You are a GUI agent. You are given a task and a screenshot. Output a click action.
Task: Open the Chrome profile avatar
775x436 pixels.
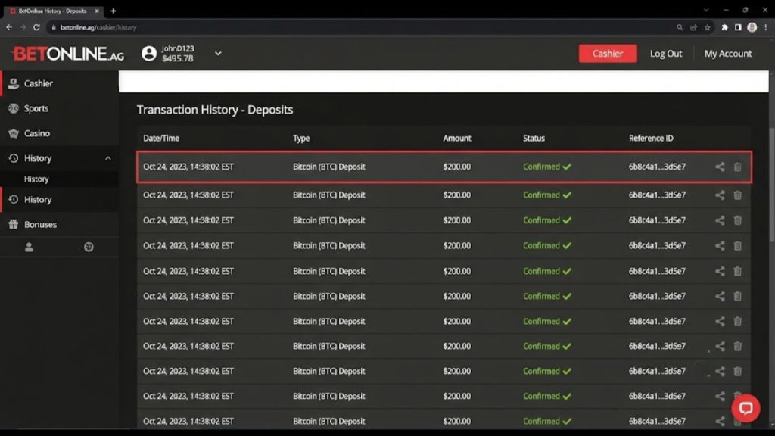752,28
